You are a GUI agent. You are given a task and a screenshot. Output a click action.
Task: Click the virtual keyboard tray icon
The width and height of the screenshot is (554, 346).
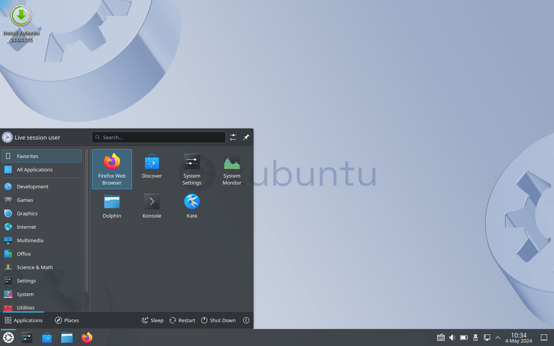[x=441, y=338]
